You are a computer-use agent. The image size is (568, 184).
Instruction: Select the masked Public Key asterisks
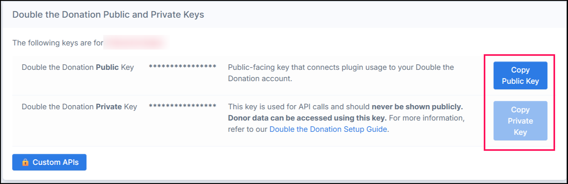182,67
